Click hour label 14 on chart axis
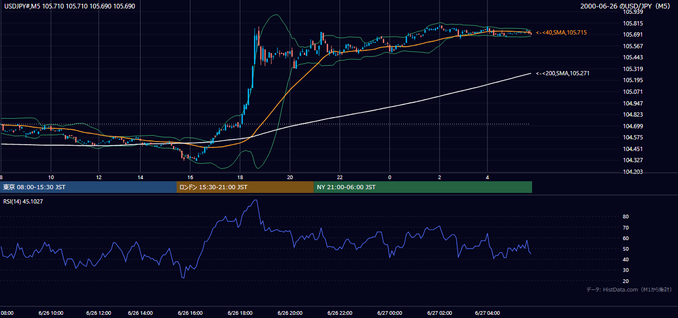The width and height of the screenshot is (678, 318). 140,177
